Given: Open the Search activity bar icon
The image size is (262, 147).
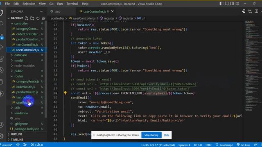Looking at the screenshot, I should [2, 24].
